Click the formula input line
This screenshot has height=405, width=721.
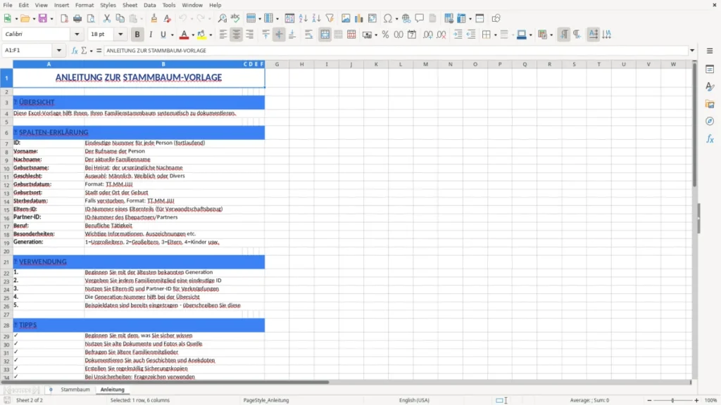pos(396,51)
